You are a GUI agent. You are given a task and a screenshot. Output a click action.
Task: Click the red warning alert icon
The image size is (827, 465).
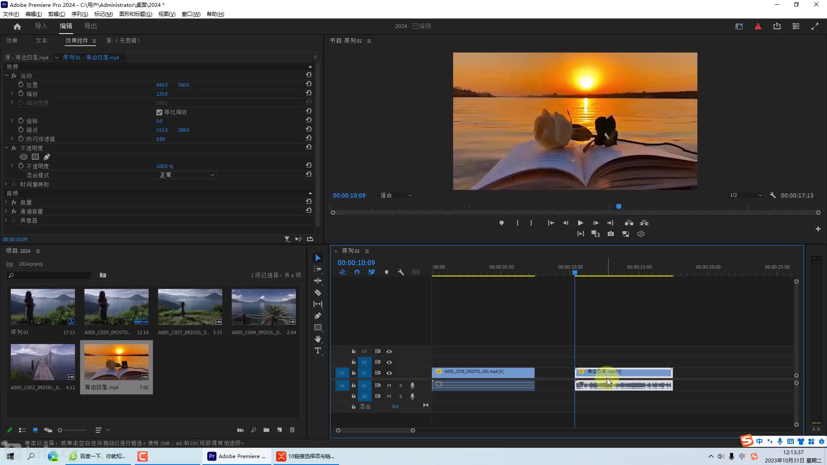coord(758,26)
